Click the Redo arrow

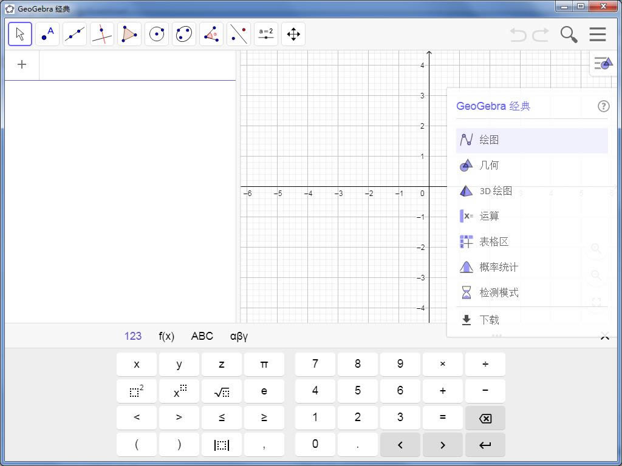[540, 35]
